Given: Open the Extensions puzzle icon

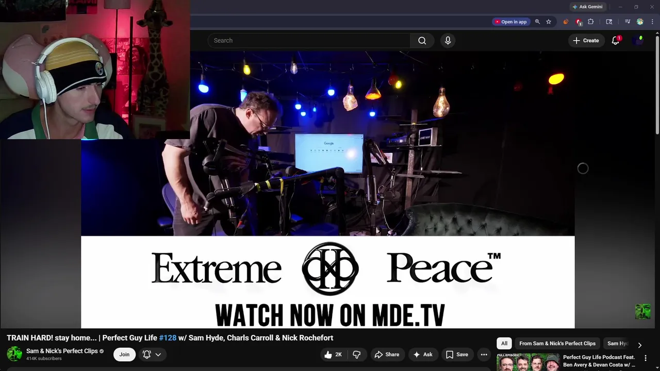Looking at the screenshot, I should [591, 22].
